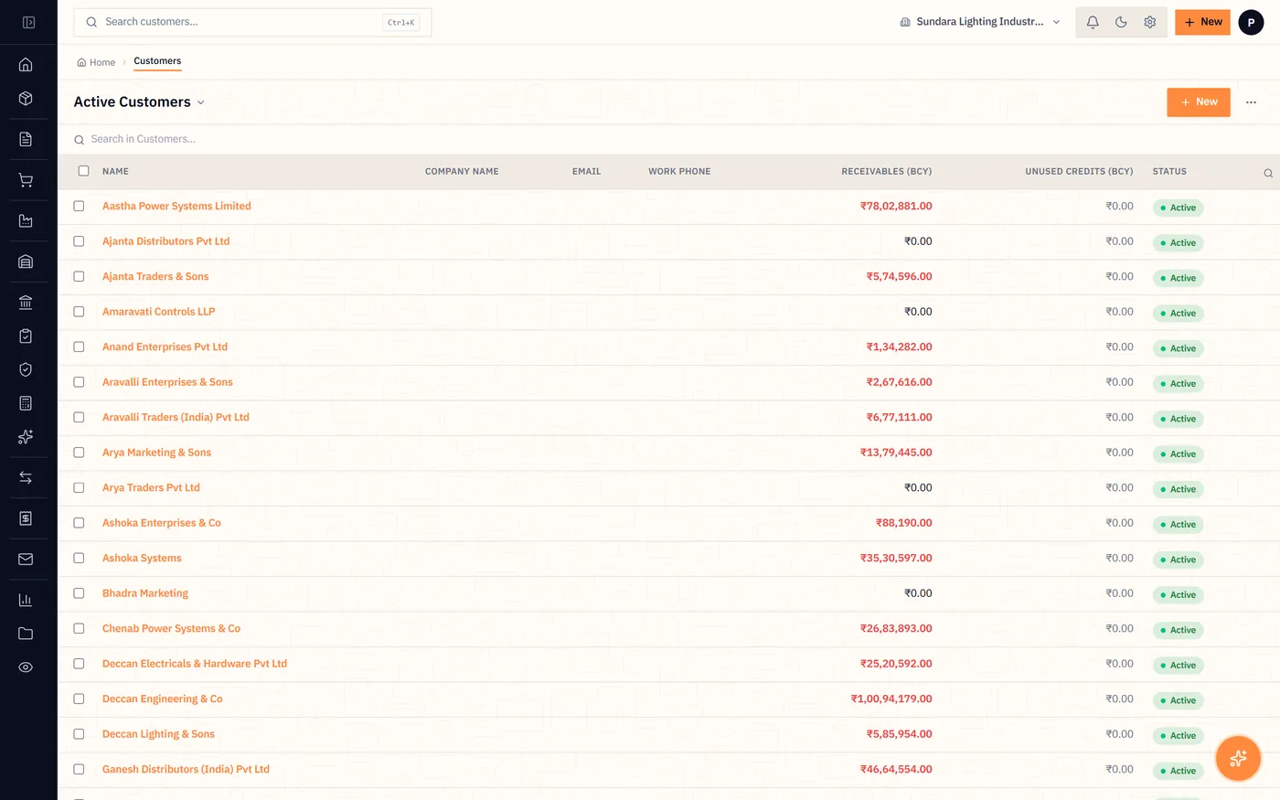The width and height of the screenshot is (1280, 800).
Task: Open the folder documents icon in sidebar
Action: coord(26,634)
